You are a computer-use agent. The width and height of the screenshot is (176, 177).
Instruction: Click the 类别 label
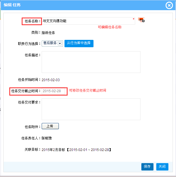36,33
